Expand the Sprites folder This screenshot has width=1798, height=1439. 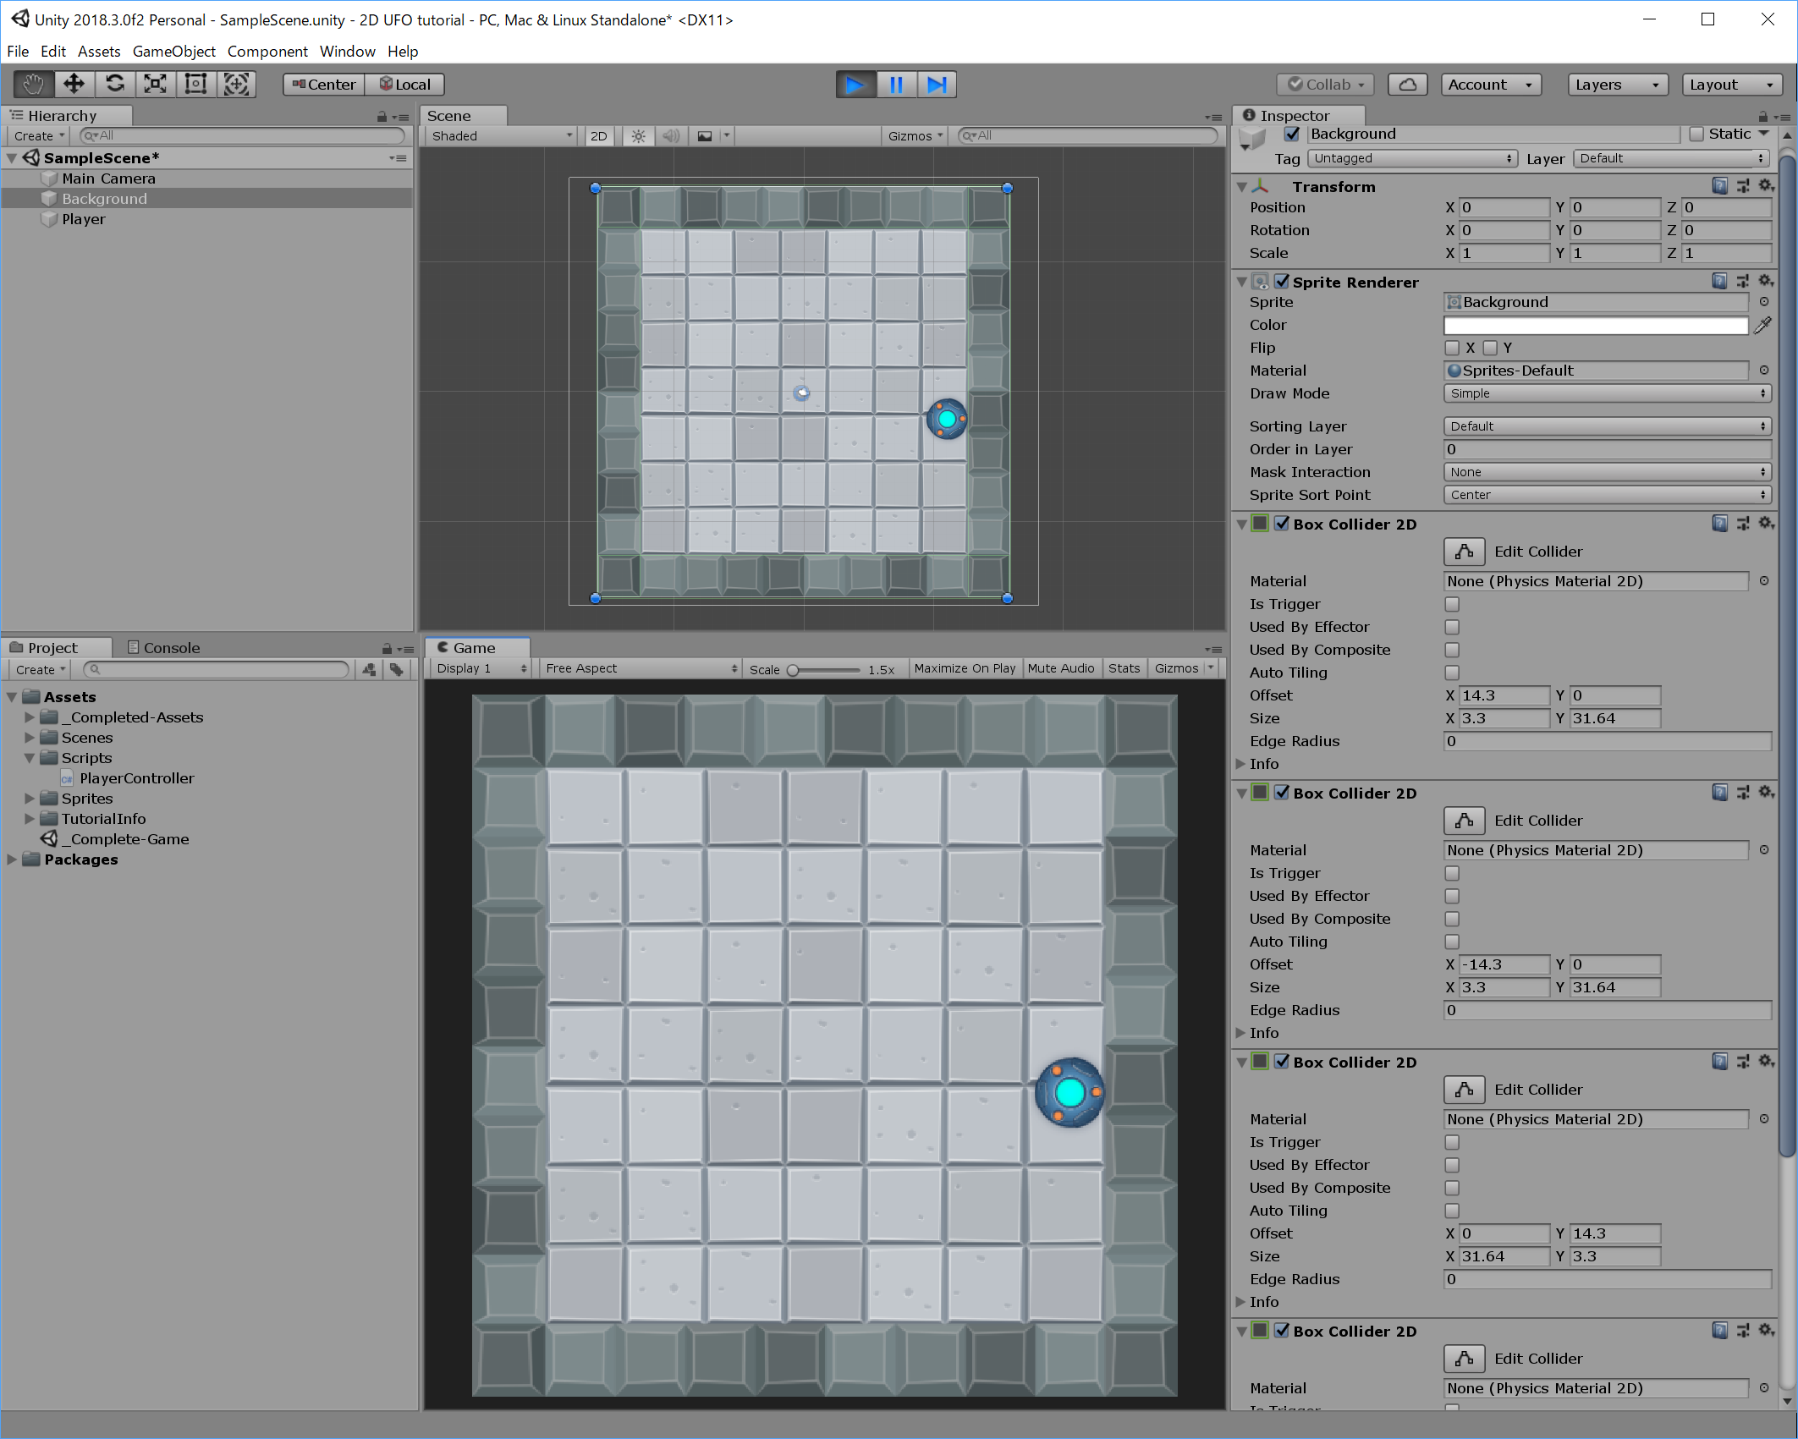click(30, 799)
